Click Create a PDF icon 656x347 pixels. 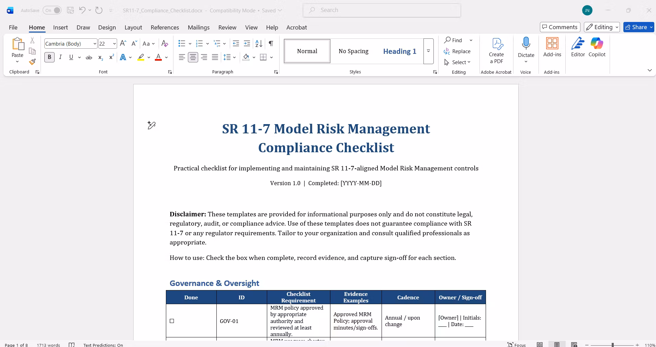[497, 44]
